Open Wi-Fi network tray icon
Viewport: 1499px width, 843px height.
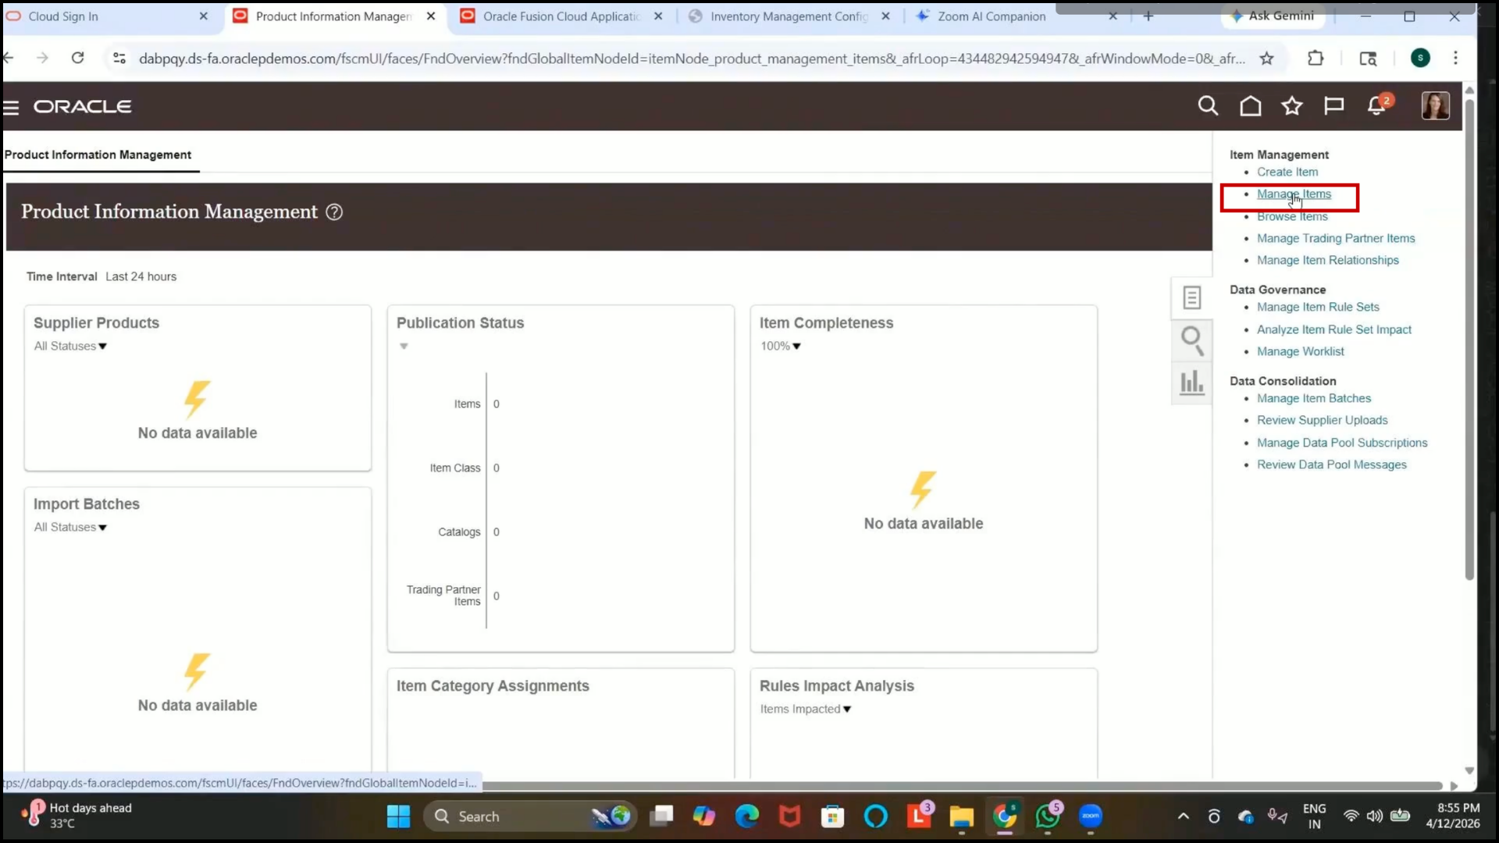(1351, 816)
